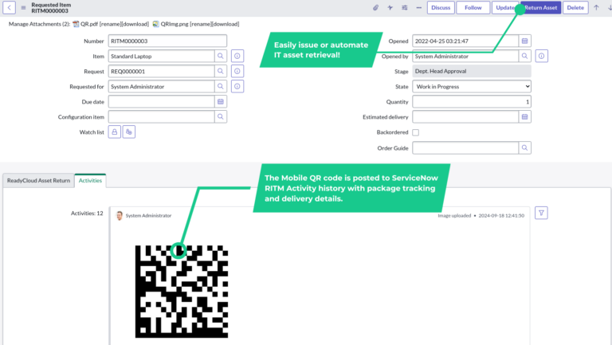Unlock the Watch list with the lock icon
Viewport: 612px width, 345px height.
point(115,132)
